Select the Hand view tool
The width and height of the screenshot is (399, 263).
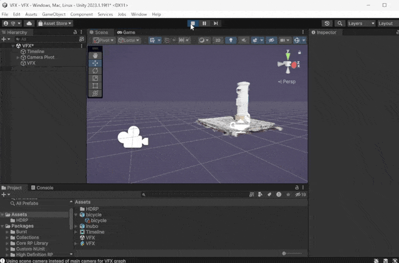tap(95, 55)
